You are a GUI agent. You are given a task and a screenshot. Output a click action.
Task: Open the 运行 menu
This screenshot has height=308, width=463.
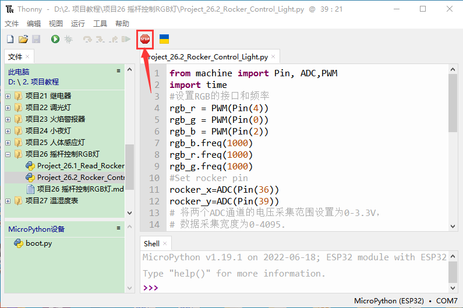tap(77, 24)
